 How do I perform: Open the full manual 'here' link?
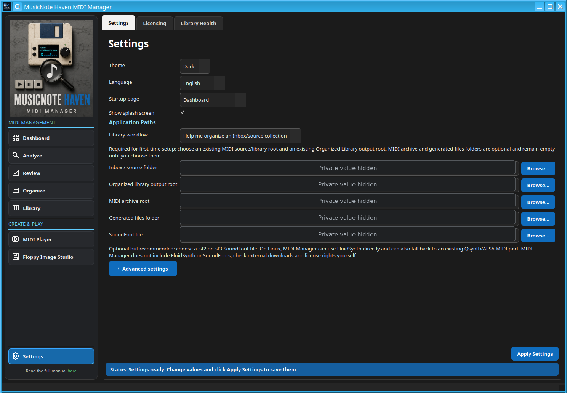click(x=72, y=371)
